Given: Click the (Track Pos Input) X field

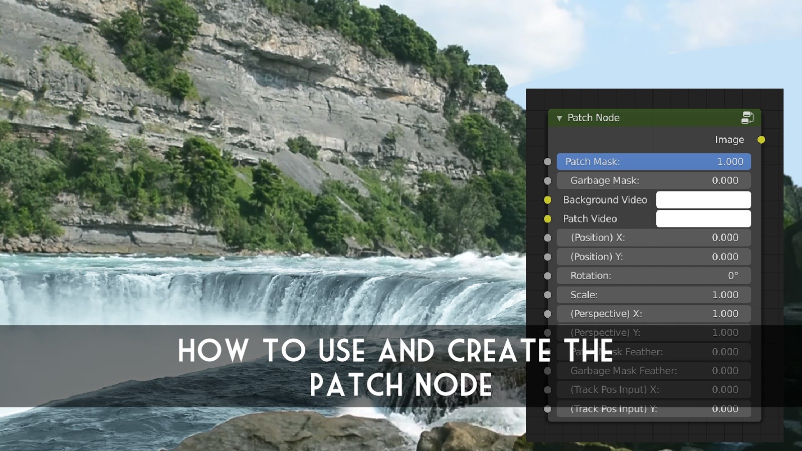Looking at the screenshot, I should pyautogui.click(x=653, y=389).
